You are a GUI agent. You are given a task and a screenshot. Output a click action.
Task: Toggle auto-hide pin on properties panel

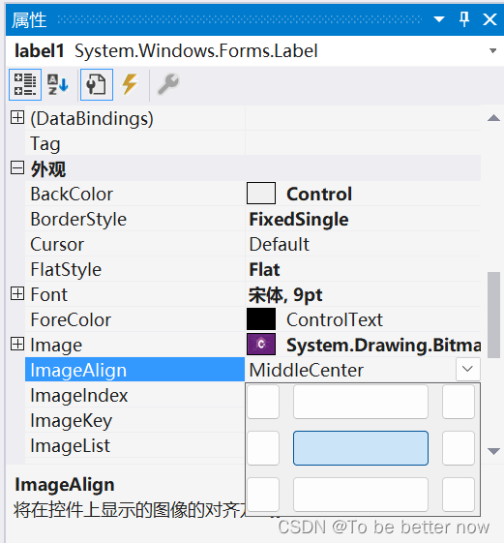464,19
